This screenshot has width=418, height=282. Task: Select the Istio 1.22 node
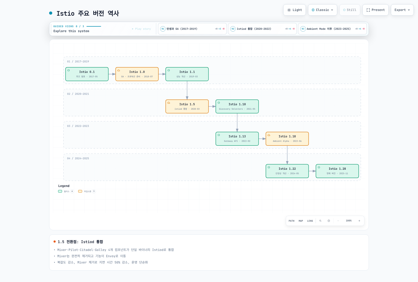tap(287, 171)
